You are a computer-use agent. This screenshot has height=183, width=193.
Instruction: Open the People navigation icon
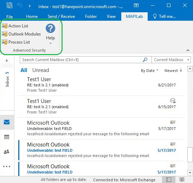pyautogui.click(x=7, y=152)
